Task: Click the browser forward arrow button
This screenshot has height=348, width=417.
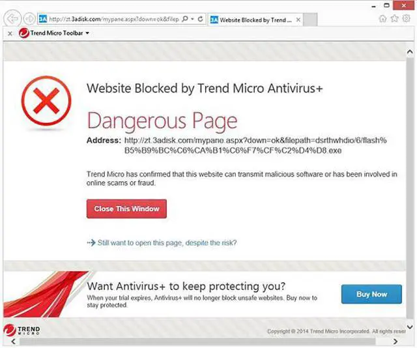Action: pyautogui.click(x=29, y=19)
